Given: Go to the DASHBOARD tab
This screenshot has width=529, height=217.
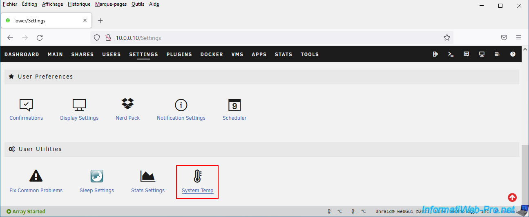Looking at the screenshot, I should coord(22,55).
